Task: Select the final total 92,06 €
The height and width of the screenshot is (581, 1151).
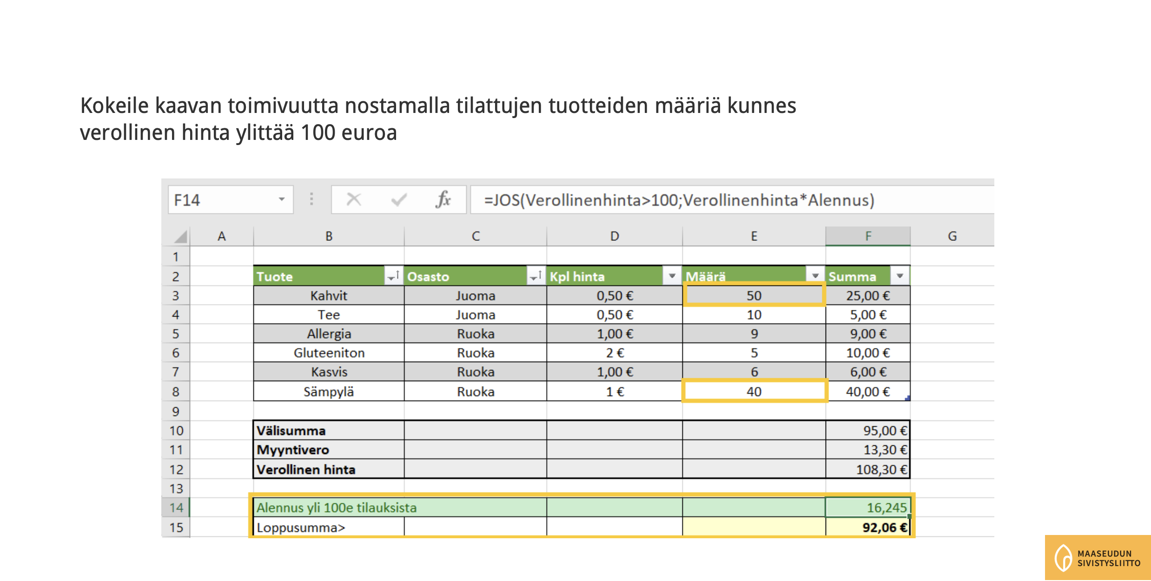Action: click(868, 527)
